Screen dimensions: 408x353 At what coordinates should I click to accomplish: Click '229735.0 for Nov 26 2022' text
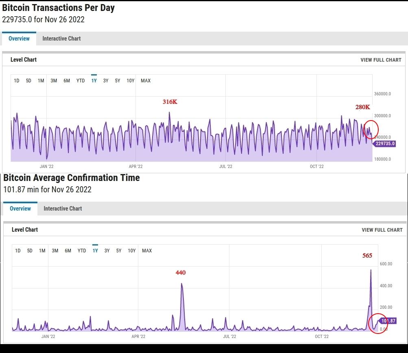coord(43,19)
